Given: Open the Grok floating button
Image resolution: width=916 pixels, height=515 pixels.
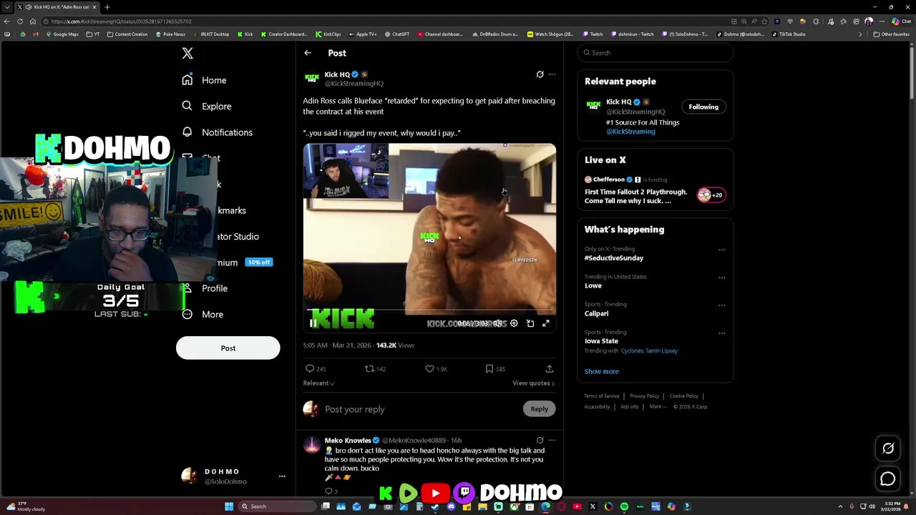Looking at the screenshot, I should pos(888,448).
